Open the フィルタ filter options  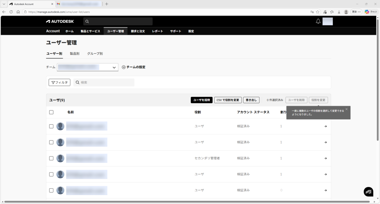point(59,82)
